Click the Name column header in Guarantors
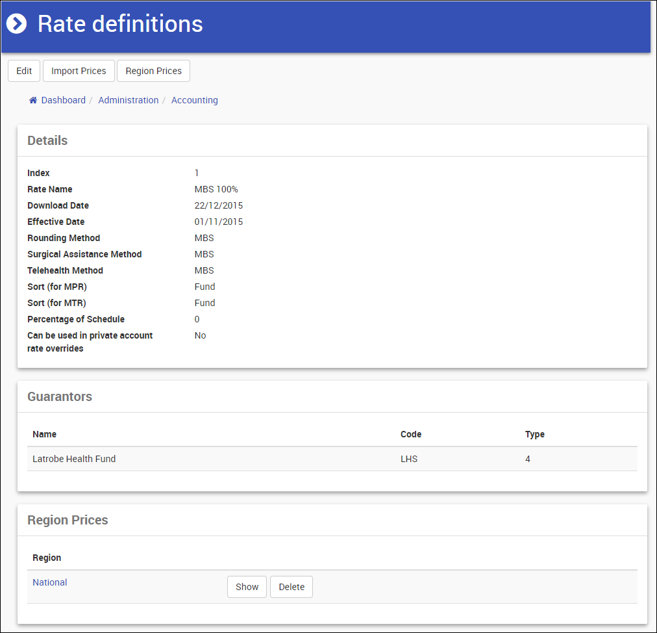 tap(44, 434)
